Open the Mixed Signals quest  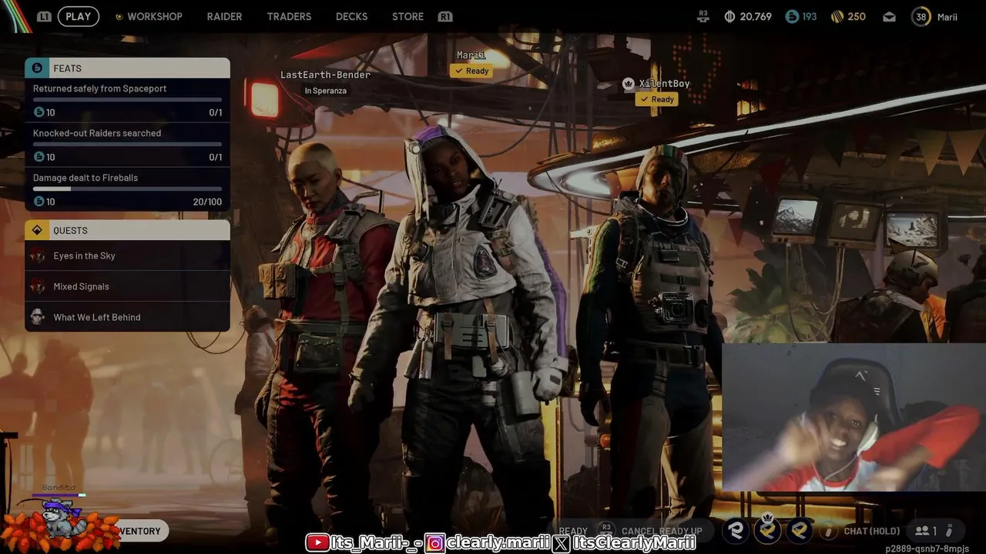127,286
